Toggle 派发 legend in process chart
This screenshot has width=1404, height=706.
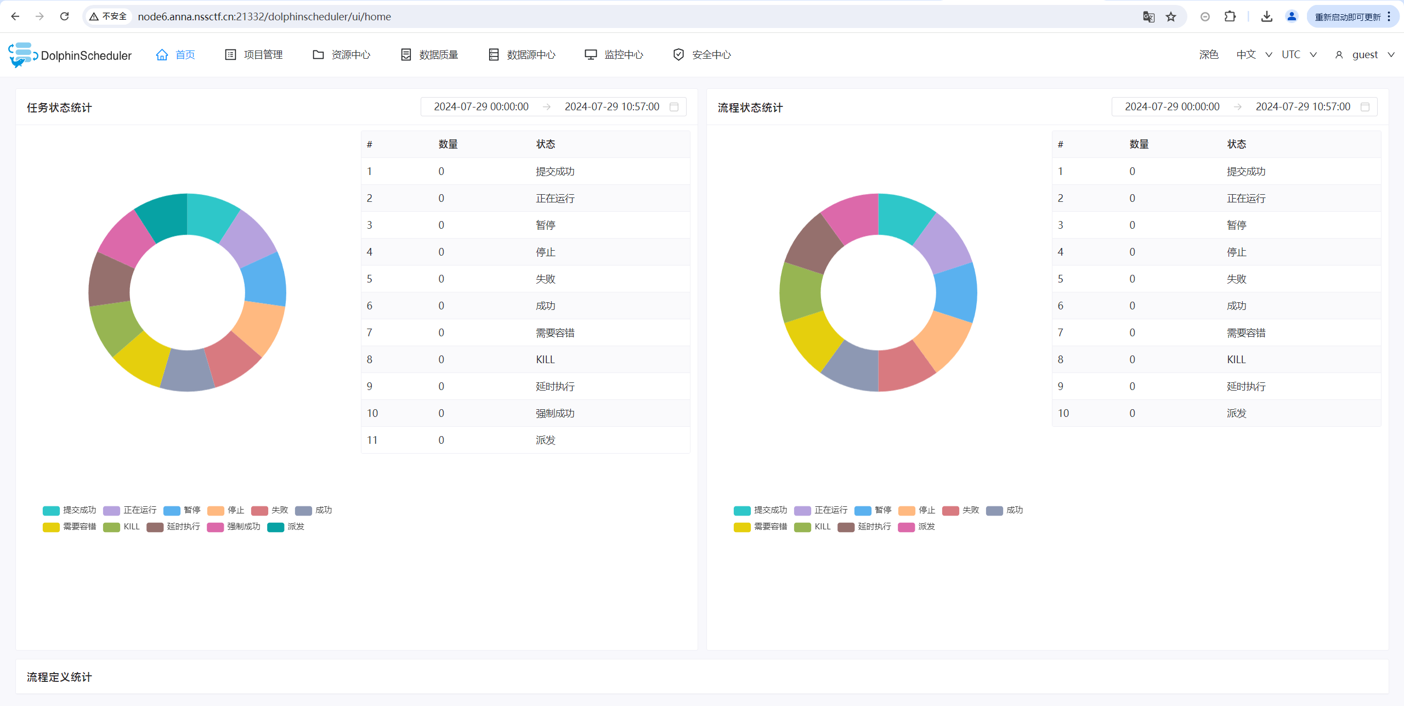[x=917, y=527]
